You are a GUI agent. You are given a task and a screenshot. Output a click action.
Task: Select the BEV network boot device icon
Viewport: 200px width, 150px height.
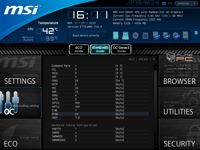tap(186, 35)
